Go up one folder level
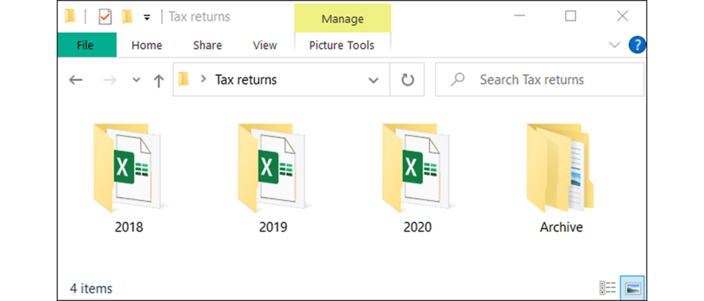Viewport: 704px width, 301px height. pyautogui.click(x=158, y=80)
